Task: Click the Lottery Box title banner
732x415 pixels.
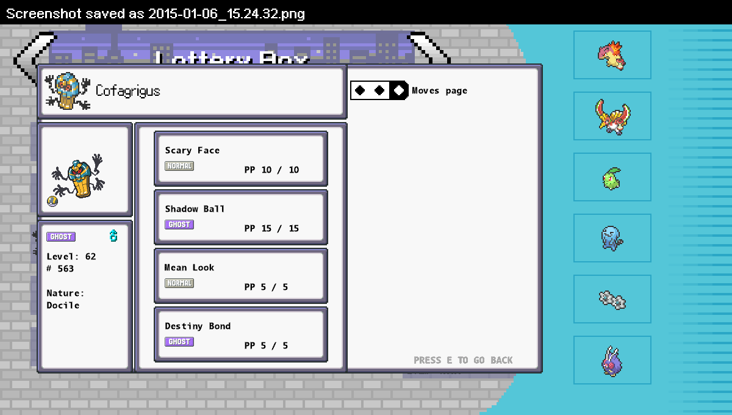Action: coord(232,52)
